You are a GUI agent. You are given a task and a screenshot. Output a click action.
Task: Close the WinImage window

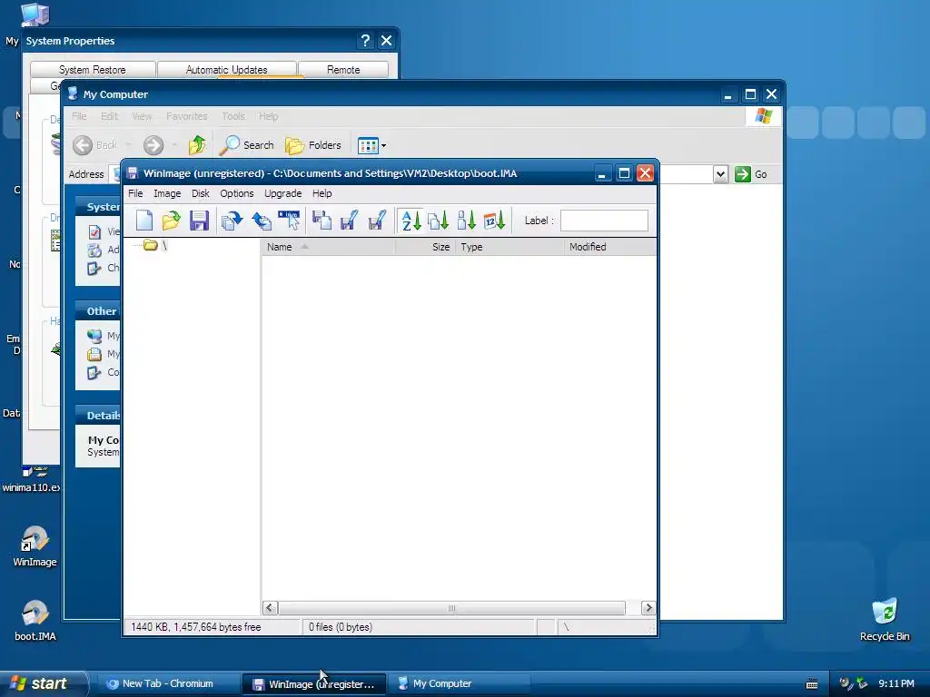pyautogui.click(x=646, y=173)
